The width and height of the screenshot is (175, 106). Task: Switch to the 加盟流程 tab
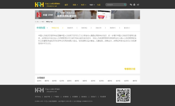(x=84, y=28)
